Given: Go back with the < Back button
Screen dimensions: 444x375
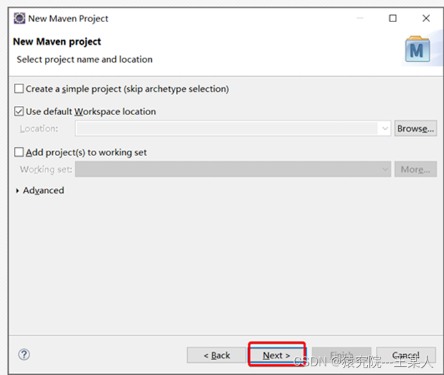Looking at the screenshot, I should coord(217,355).
